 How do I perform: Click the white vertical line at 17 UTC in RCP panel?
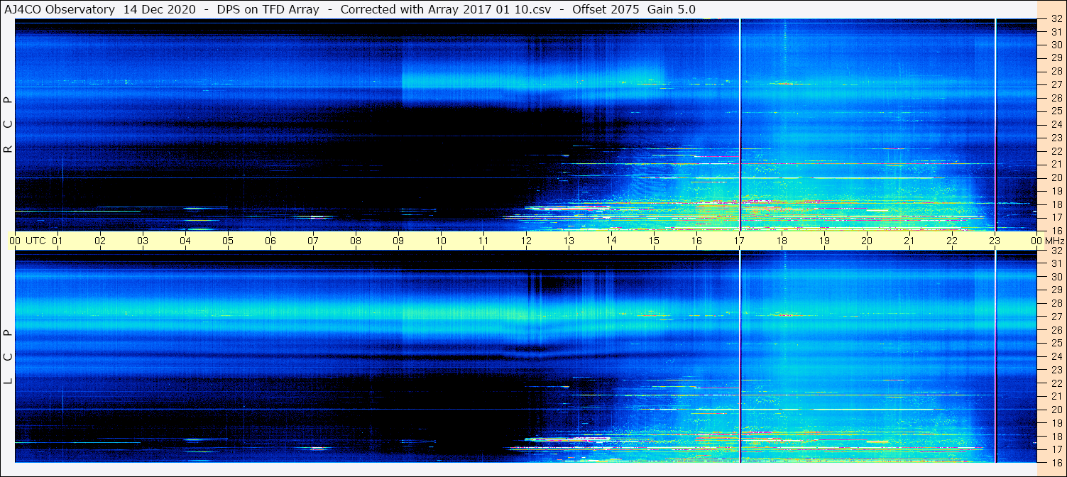click(740, 125)
